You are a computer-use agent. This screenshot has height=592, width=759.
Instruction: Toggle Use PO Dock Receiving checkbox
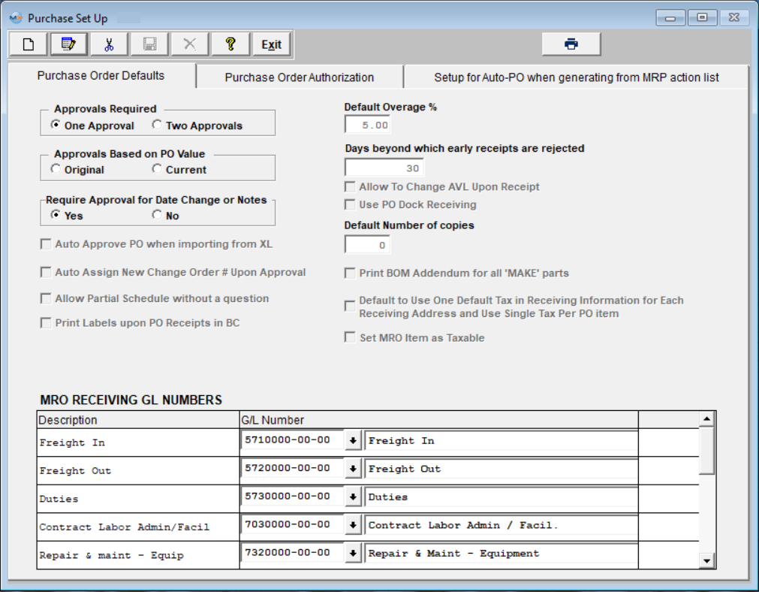(x=350, y=204)
